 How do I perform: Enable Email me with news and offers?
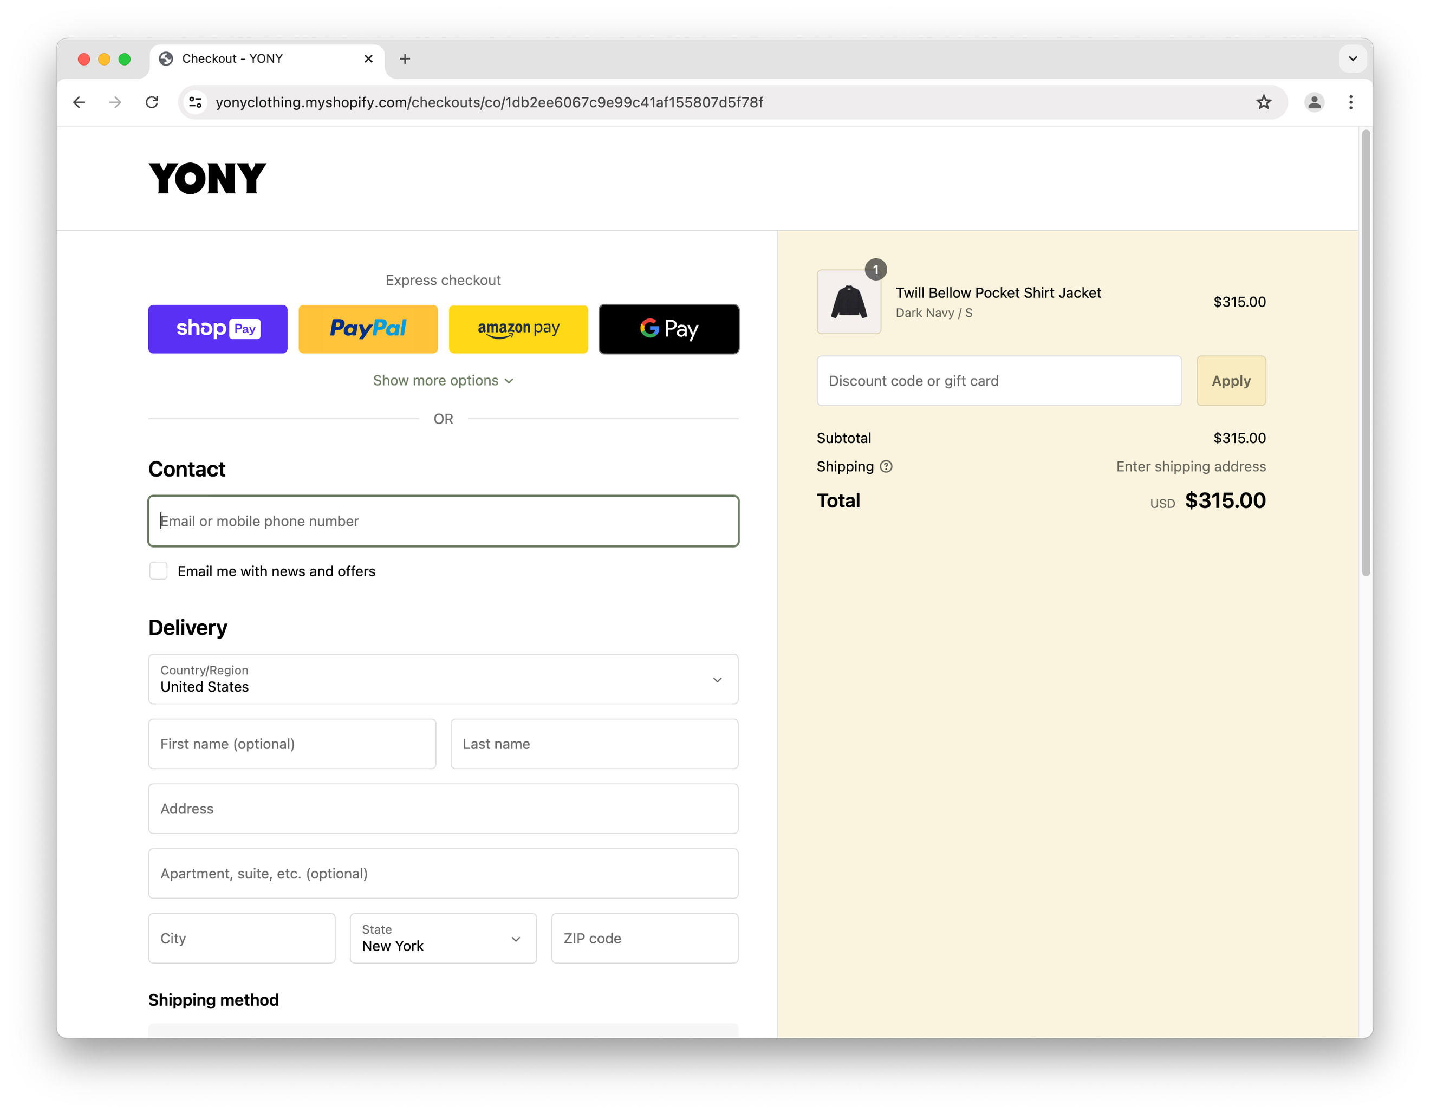click(159, 571)
